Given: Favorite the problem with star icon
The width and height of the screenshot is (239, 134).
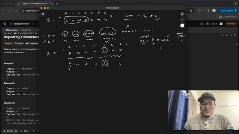Looking at the screenshot, I should click(33, 131).
